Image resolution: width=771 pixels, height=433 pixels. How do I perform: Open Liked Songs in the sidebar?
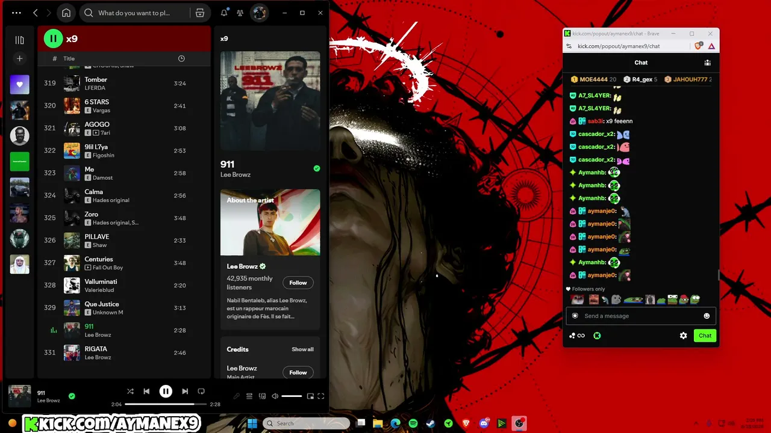point(19,85)
